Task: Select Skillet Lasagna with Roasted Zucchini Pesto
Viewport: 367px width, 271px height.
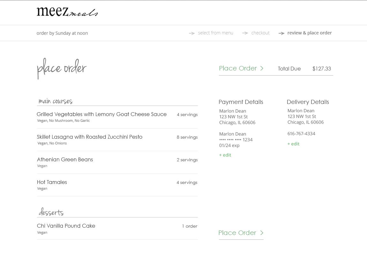Action: point(90,137)
